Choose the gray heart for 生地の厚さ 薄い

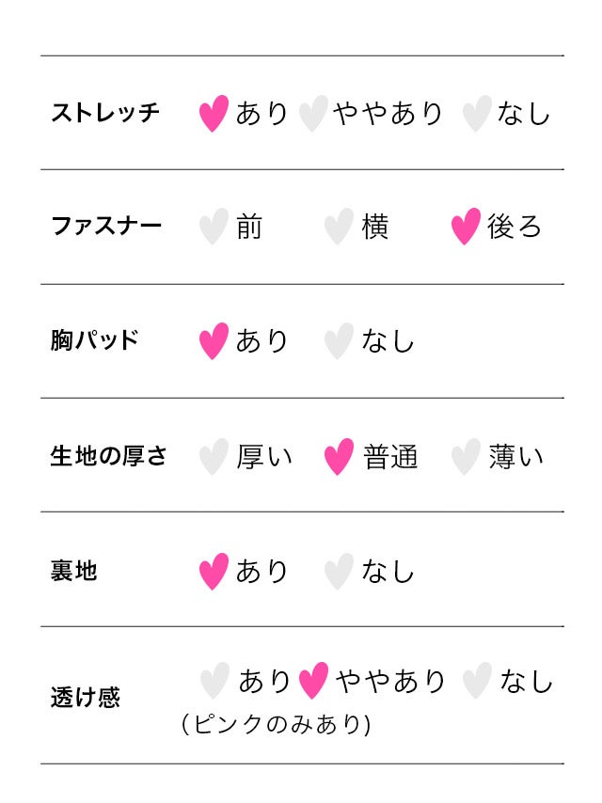pos(466,457)
